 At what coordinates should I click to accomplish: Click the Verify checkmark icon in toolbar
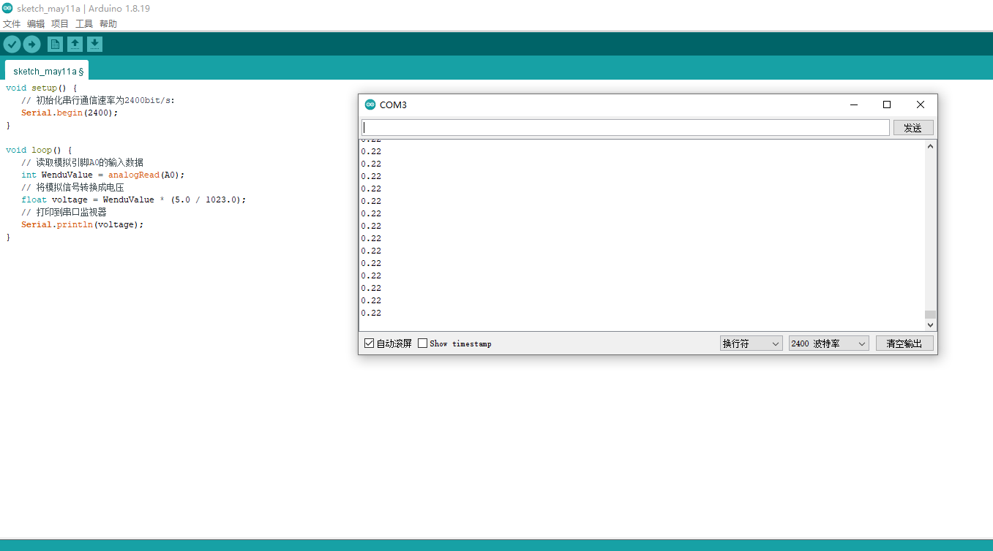(x=12, y=45)
